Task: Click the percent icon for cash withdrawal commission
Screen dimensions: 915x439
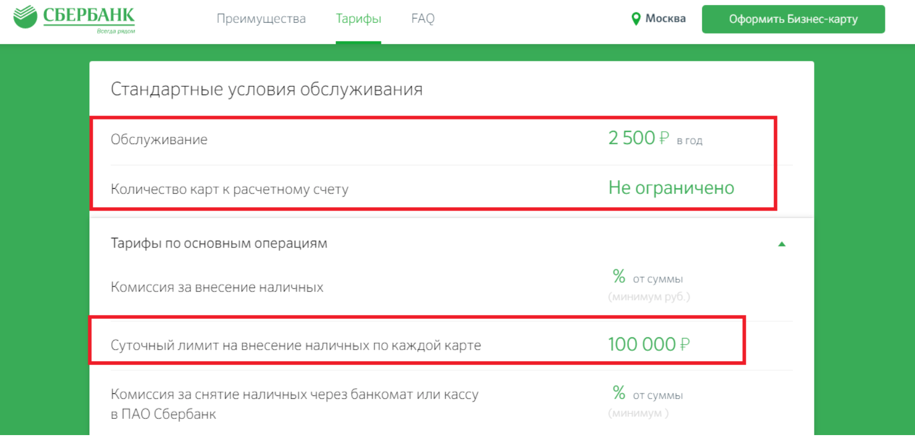Action: pos(618,393)
